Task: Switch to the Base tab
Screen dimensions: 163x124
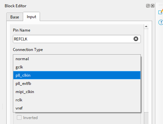Action: tap(15, 17)
